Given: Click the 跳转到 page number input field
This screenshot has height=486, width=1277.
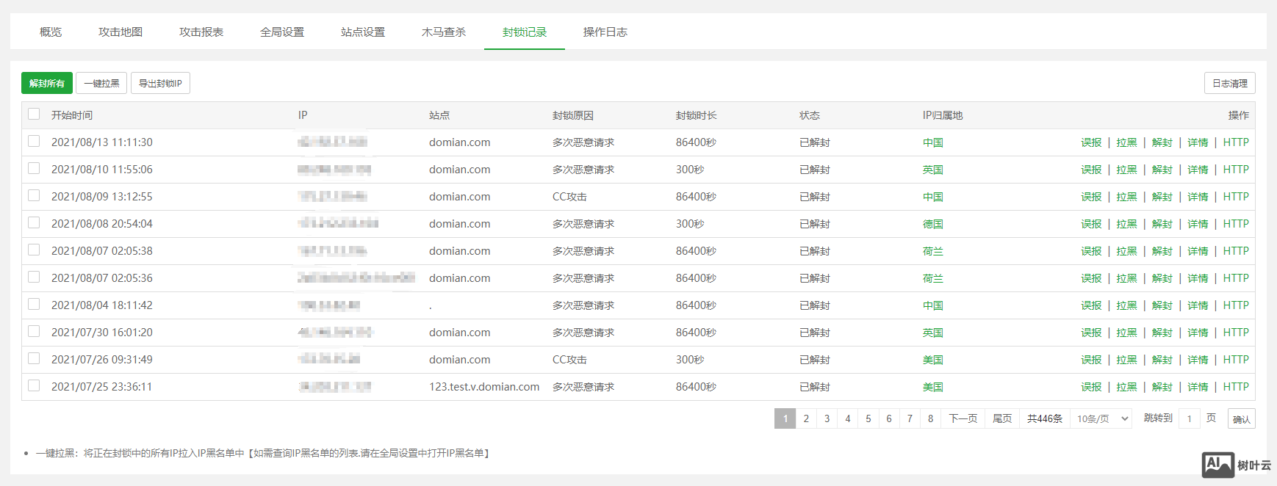Looking at the screenshot, I should [x=1190, y=418].
